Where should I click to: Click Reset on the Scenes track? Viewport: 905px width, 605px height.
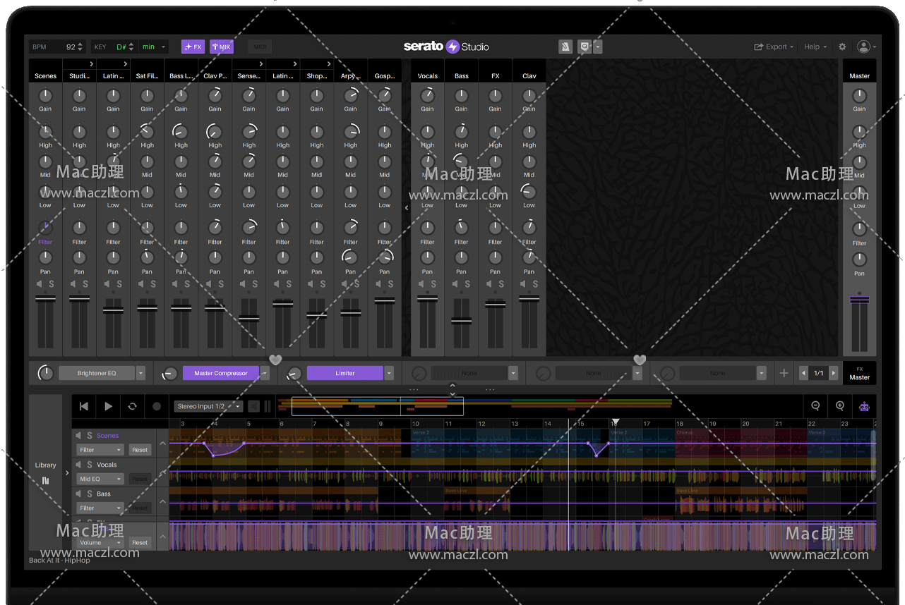tap(140, 450)
